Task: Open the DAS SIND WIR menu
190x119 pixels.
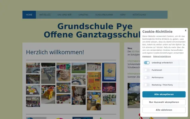Action: (x=64, y=15)
